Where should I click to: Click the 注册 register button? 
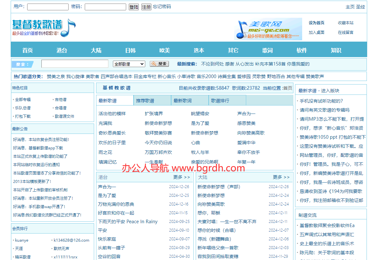point(146,7)
